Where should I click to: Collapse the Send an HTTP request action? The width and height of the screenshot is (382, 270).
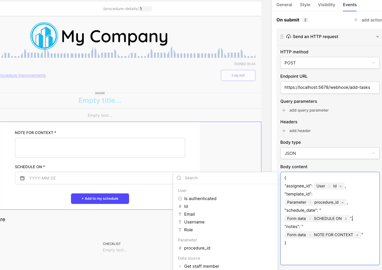377,37
